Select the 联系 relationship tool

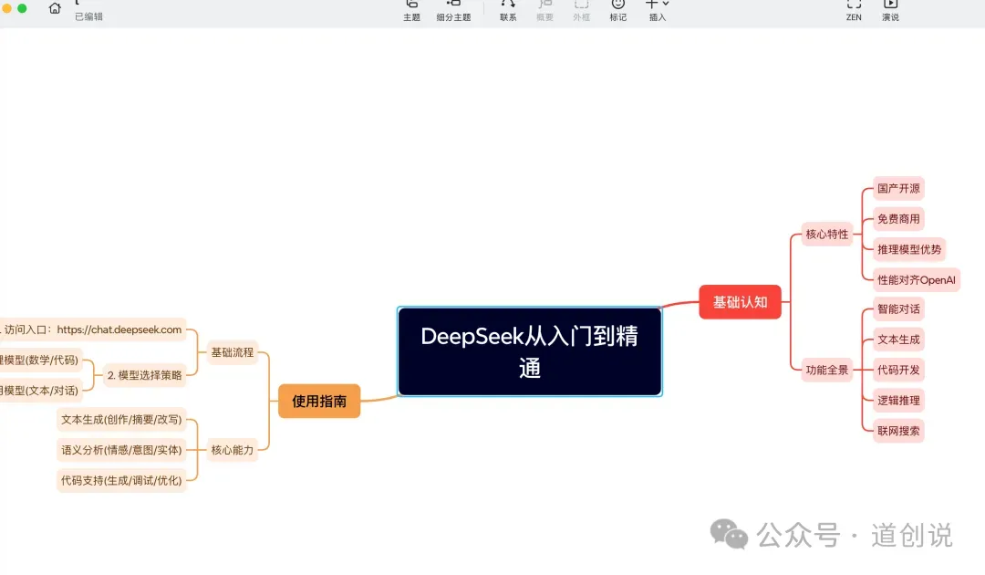508,11
